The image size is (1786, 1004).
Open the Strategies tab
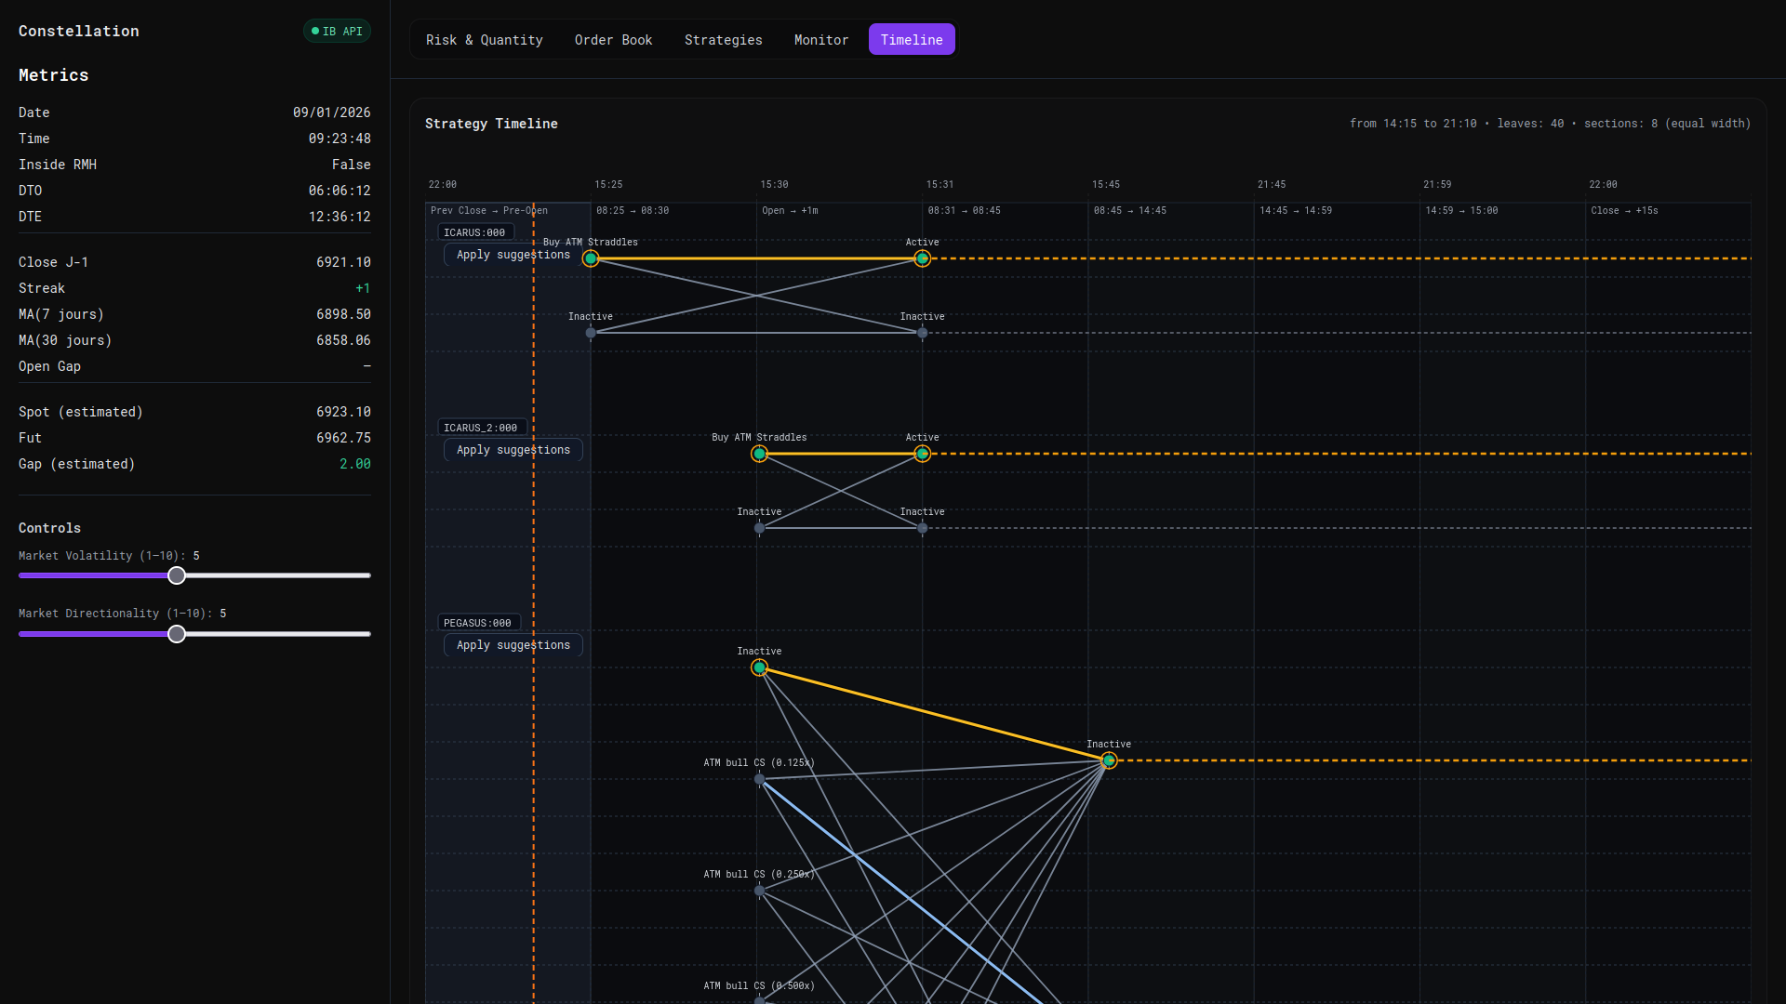coord(723,40)
